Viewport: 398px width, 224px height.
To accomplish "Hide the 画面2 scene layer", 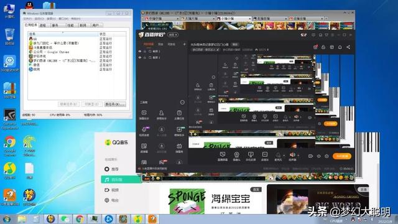I will coord(140,51).
